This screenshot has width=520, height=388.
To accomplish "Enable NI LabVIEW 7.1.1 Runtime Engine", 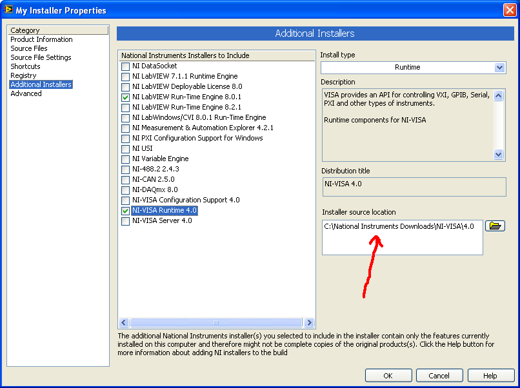I will tap(125, 77).
